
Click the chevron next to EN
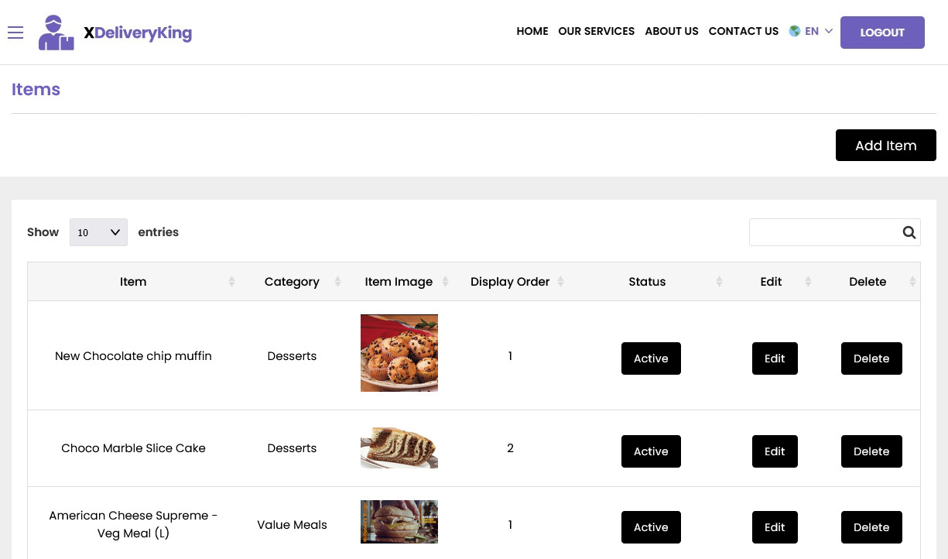coord(828,32)
